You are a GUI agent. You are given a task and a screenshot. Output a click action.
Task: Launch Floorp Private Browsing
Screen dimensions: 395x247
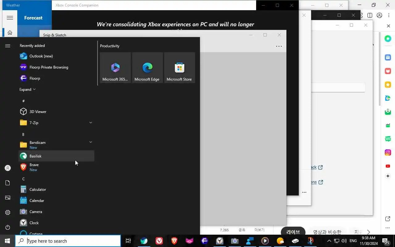(56, 67)
